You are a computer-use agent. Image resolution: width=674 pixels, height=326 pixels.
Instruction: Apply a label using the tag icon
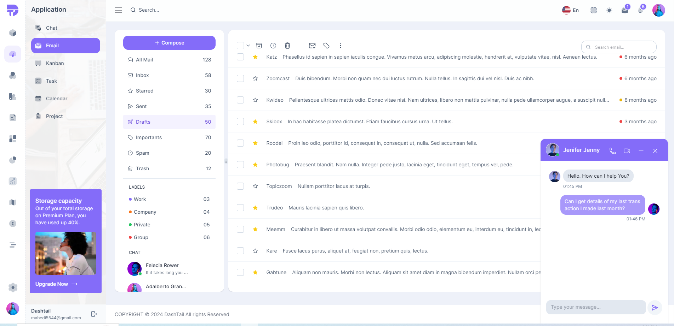[326, 46]
